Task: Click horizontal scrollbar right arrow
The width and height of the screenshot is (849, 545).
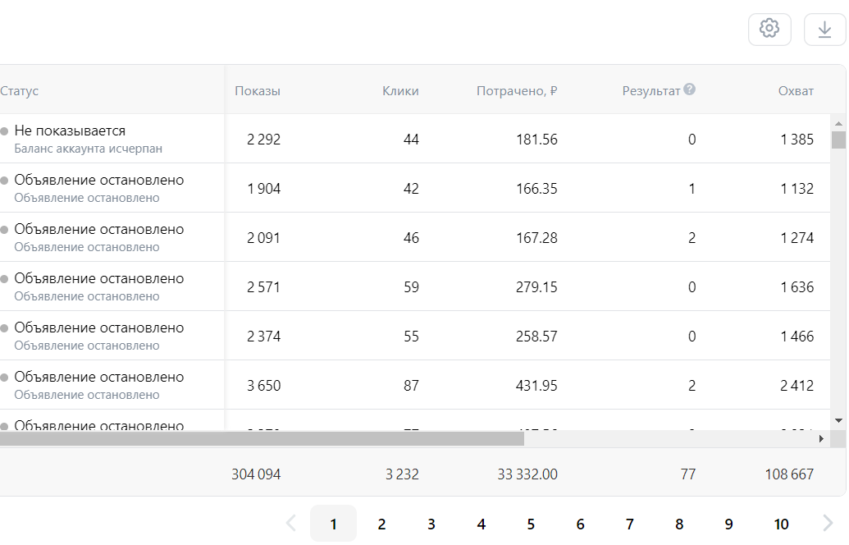Action: click(x=821, y=439)
